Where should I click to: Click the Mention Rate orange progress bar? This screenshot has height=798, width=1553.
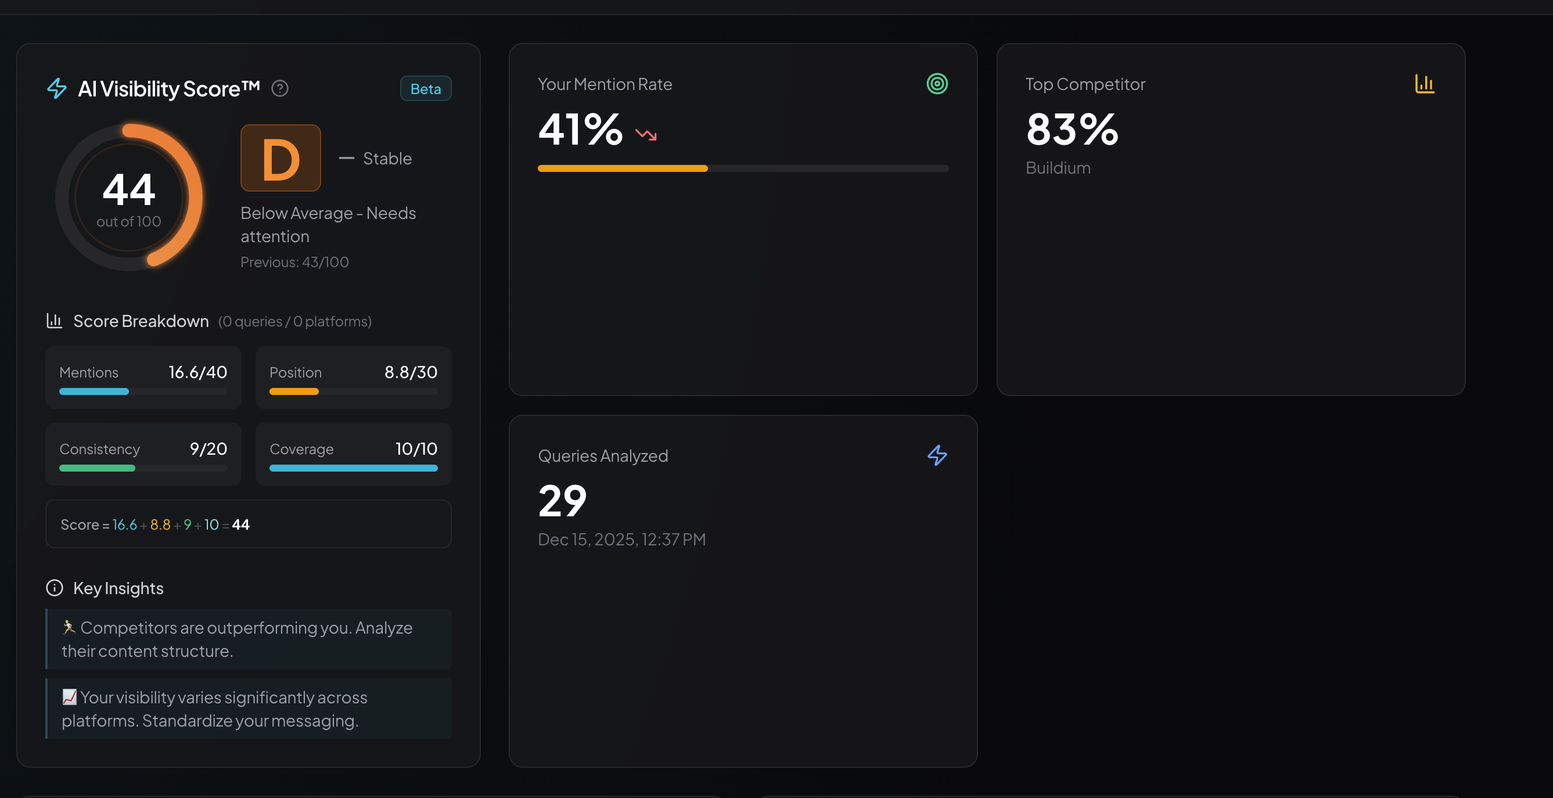coord(623,169)
